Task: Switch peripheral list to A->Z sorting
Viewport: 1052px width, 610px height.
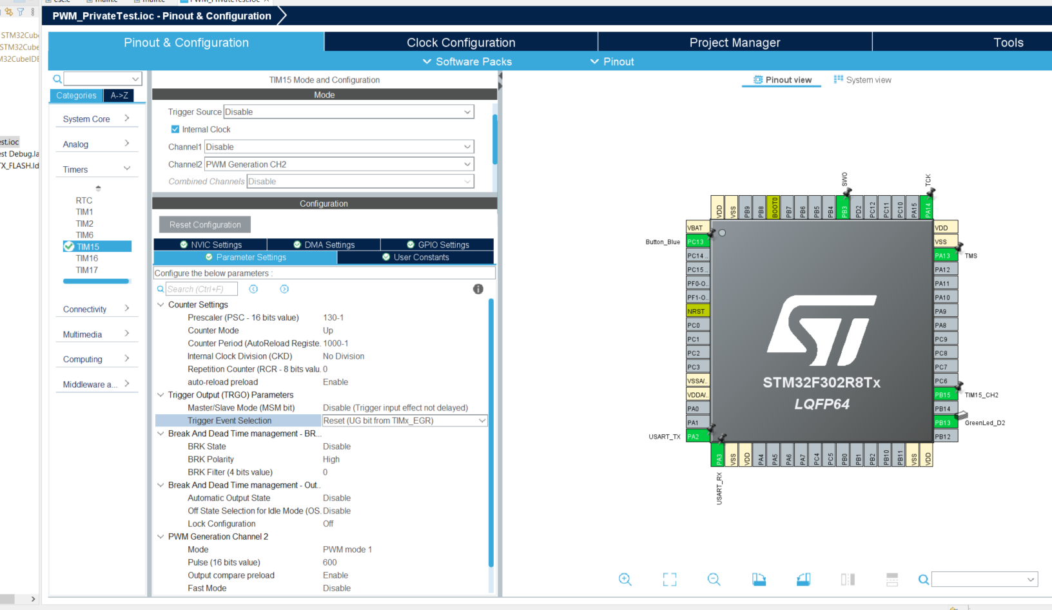Action: (x=119, y=95)
